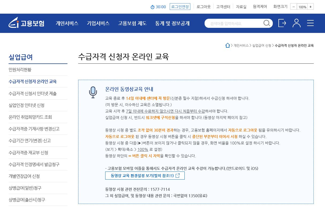
Task: Open 고객센터 link
Action: click(x=223, y=7)
